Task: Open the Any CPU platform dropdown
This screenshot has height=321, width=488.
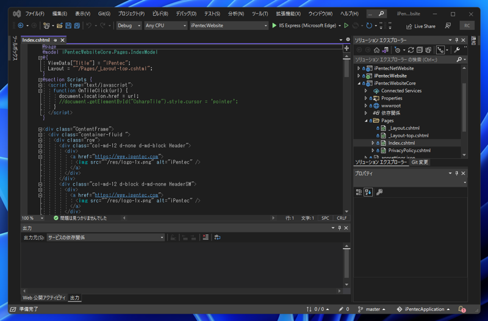Action: pyautogui.click(x=165, y=26)
